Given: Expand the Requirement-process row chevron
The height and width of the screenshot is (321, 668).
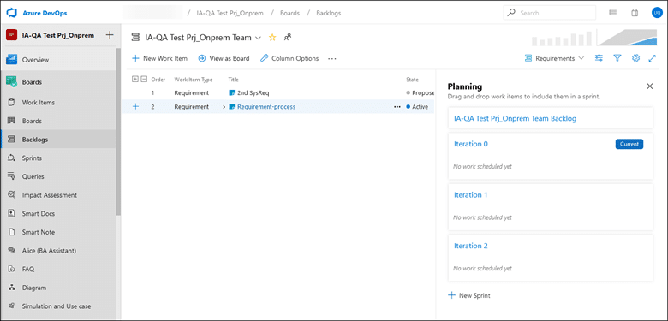Looking at the screenshot, I should coord(224,107).
